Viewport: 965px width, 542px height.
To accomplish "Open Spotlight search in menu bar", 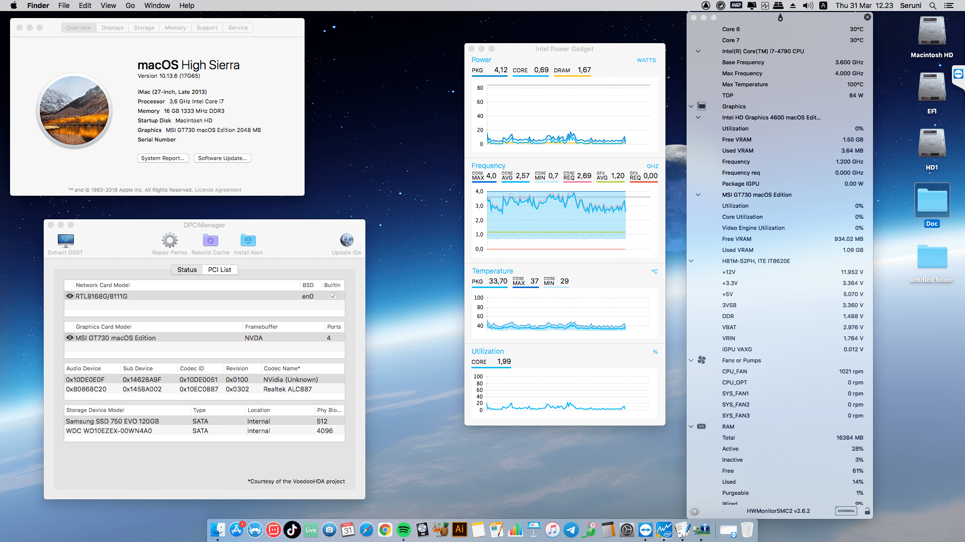I will pos(932,6).
